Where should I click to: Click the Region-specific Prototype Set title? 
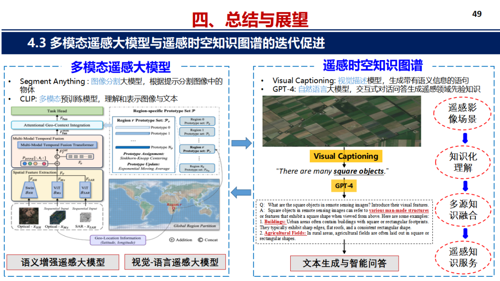coord(164,111)
